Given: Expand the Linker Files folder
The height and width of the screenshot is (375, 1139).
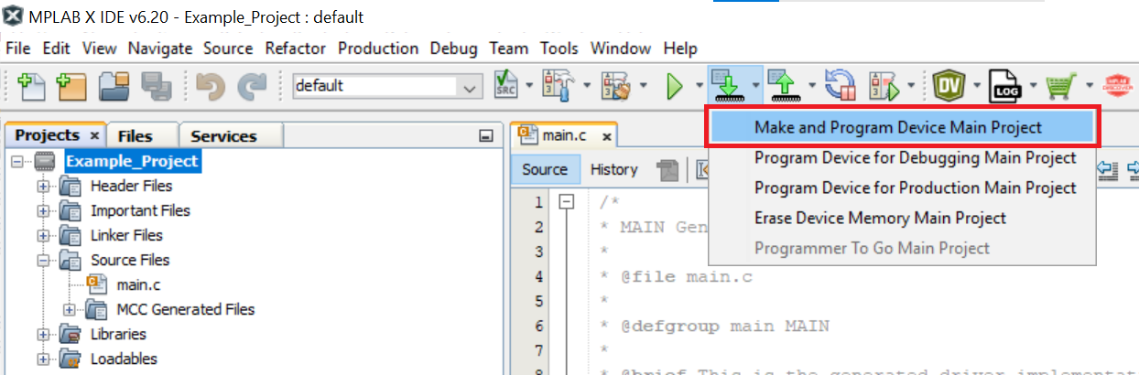Looking at the screenshot, I should (43, 236).
